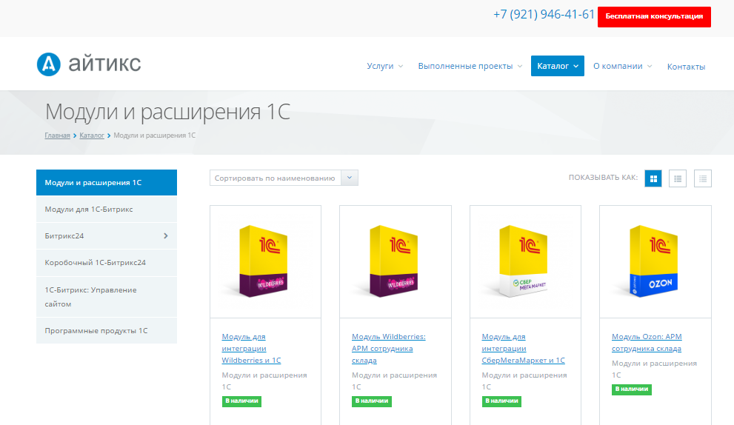This screenshot has width=734, height=425.
Task: Click В наличии badge under СберМегаМаркет module
Action: 501,401
